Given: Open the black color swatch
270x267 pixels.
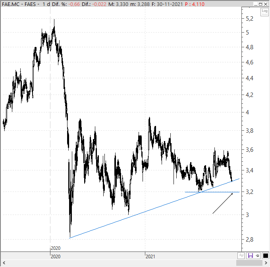Looking at the screenshot, I should 266,255.
